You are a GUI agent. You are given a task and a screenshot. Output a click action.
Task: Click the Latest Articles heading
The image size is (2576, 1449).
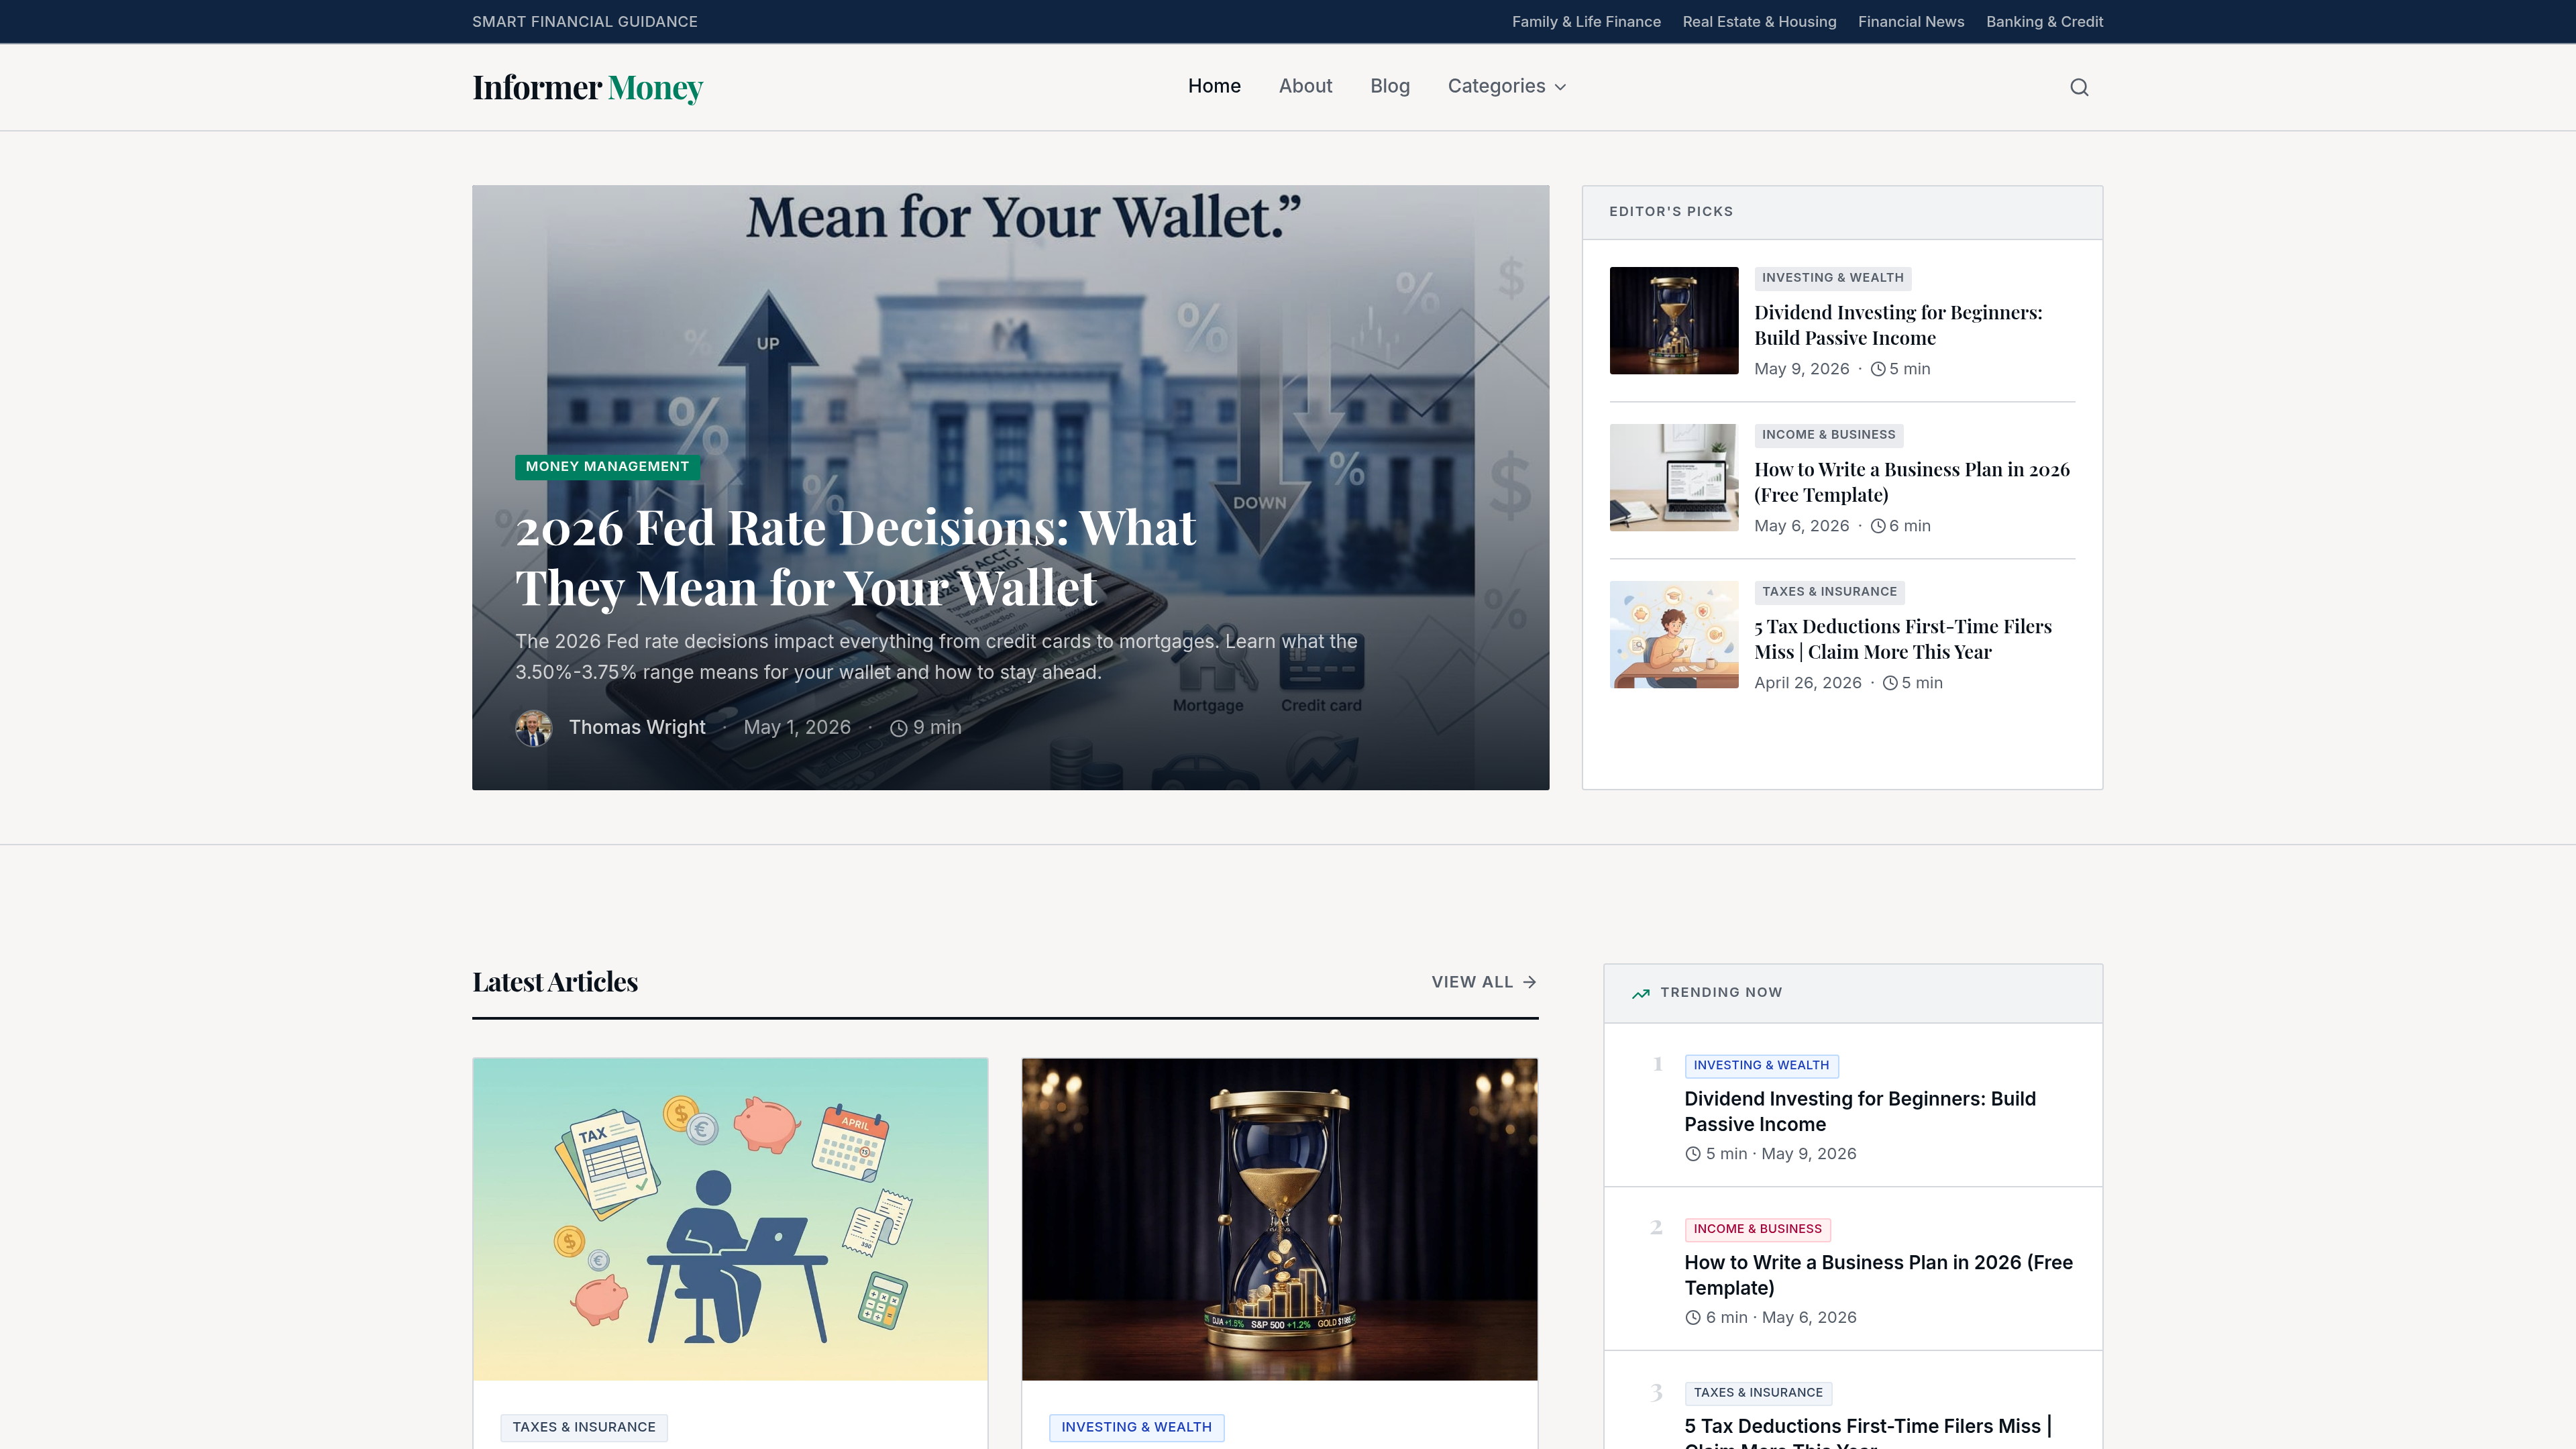(555, 982)
